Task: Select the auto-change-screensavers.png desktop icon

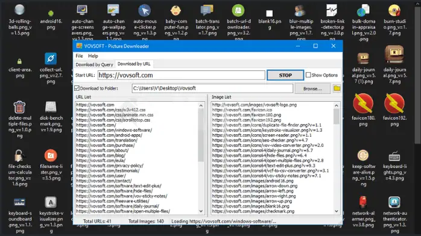Action: 82,10
